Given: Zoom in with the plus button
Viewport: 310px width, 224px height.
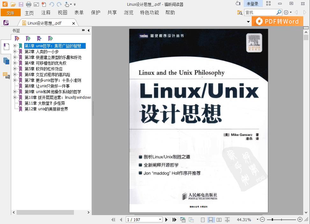Looking at the screenshot, I should 300,220.
